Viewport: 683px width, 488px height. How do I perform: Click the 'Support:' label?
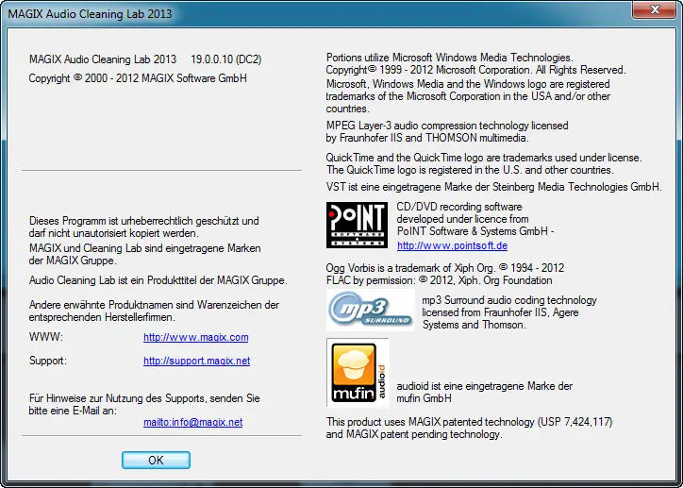coord(48,361)
